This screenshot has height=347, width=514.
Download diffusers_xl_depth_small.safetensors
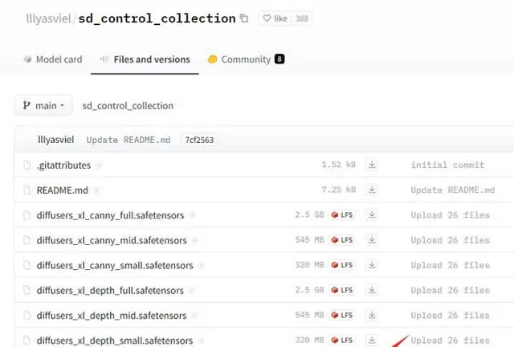coord(372,340)
